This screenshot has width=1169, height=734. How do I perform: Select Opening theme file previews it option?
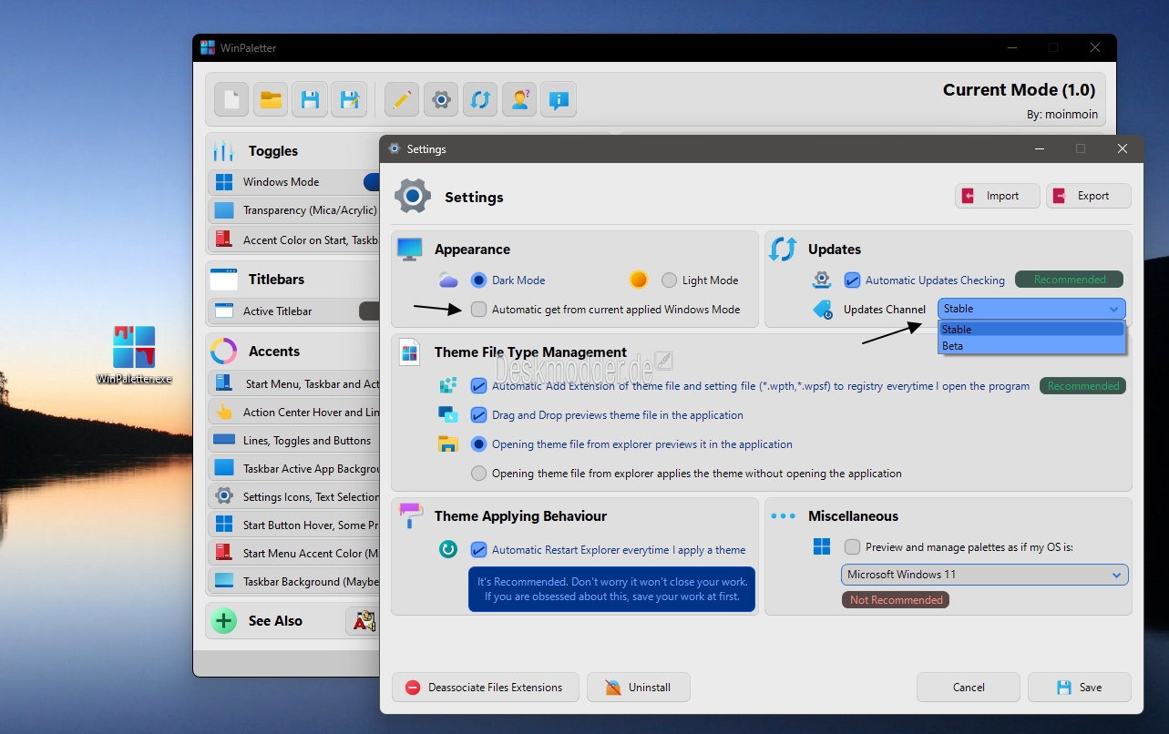(x=478, y=444)
